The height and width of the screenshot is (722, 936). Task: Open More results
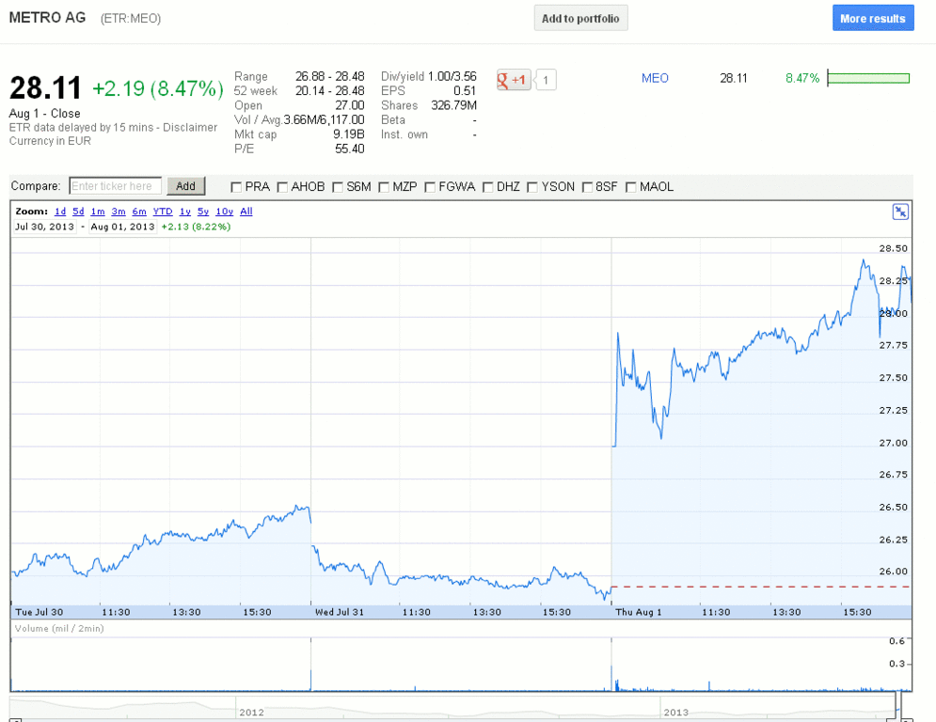(x=873, y=19)
